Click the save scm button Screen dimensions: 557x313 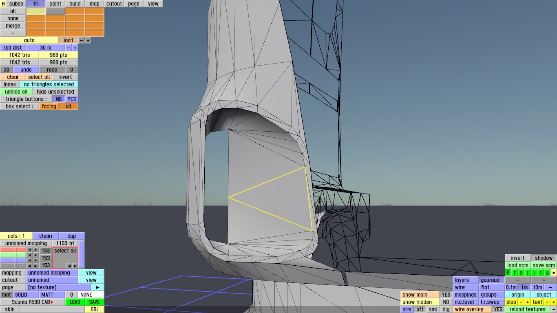(544, 265)
